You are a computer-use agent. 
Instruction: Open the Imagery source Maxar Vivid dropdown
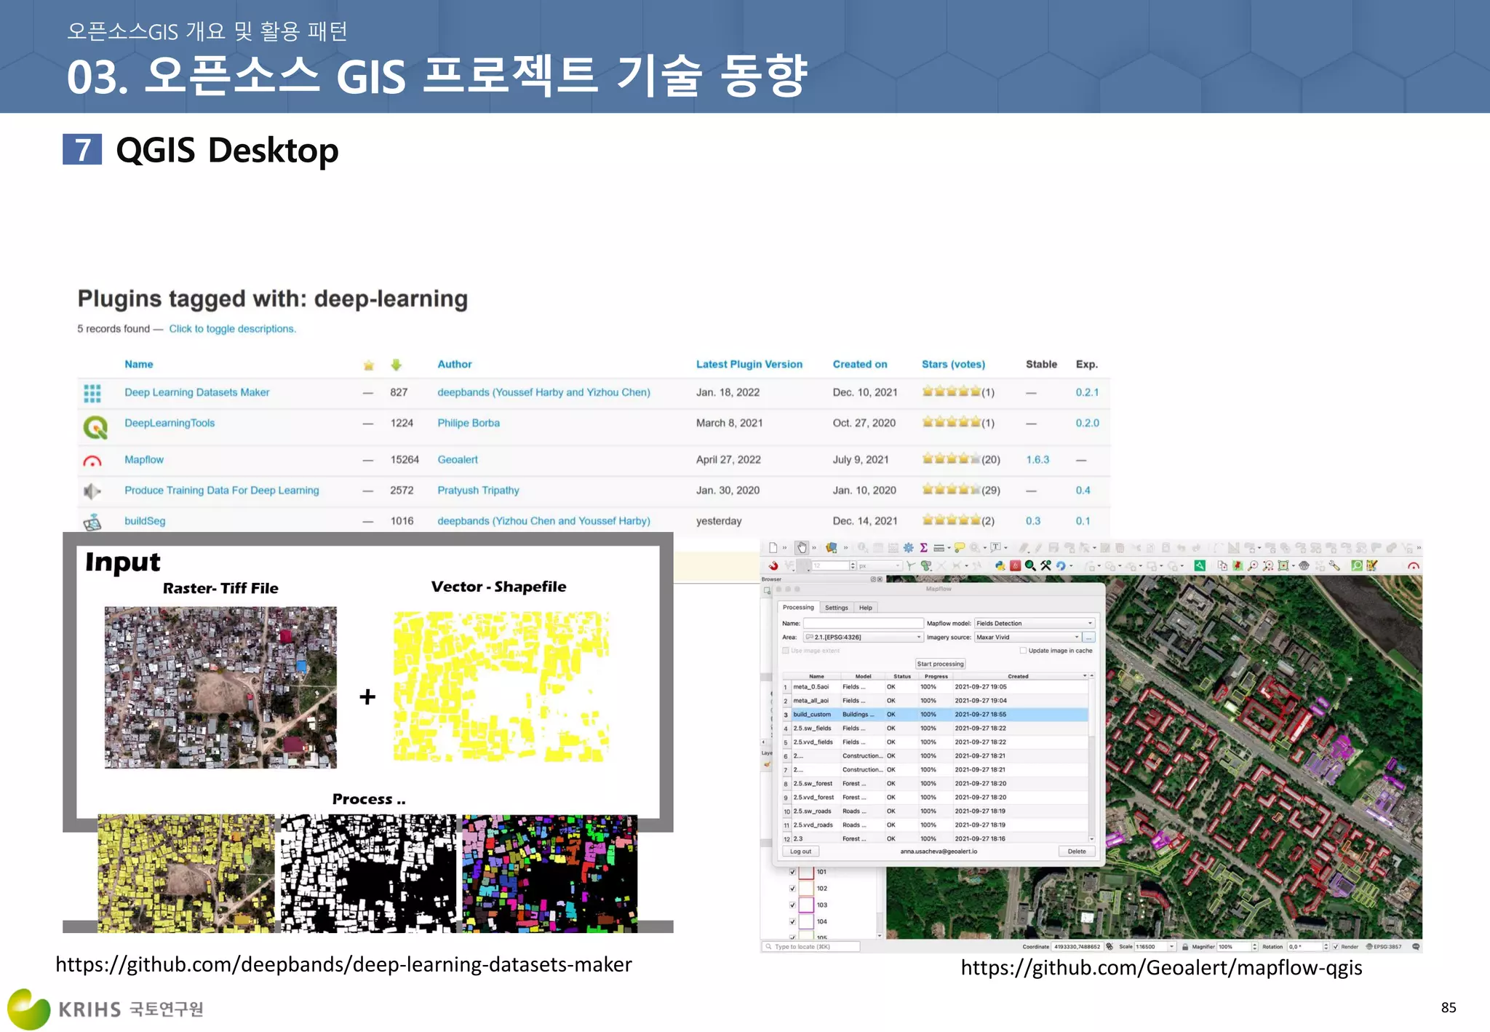tap(1028, 638)
